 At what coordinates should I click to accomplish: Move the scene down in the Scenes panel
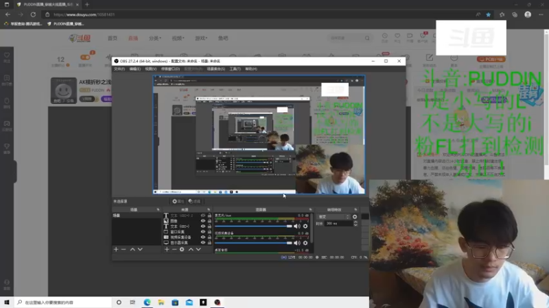click(x=140, y=249)
